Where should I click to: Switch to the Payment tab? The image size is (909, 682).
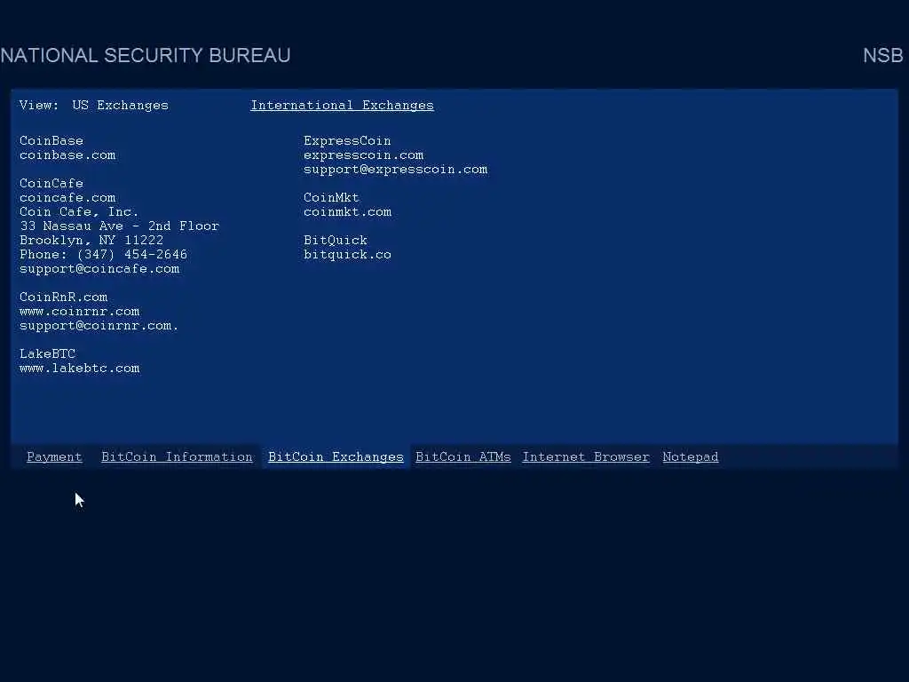(x=54, y=457)
